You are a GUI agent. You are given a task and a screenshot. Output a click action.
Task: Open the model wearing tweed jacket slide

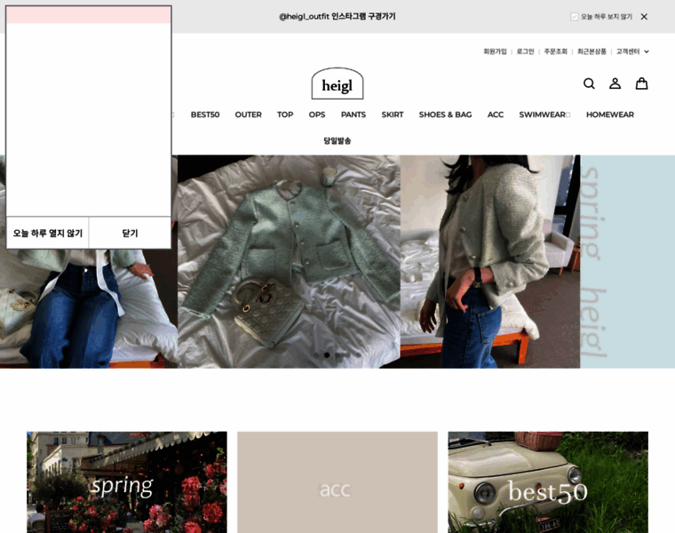pos(490,261)
